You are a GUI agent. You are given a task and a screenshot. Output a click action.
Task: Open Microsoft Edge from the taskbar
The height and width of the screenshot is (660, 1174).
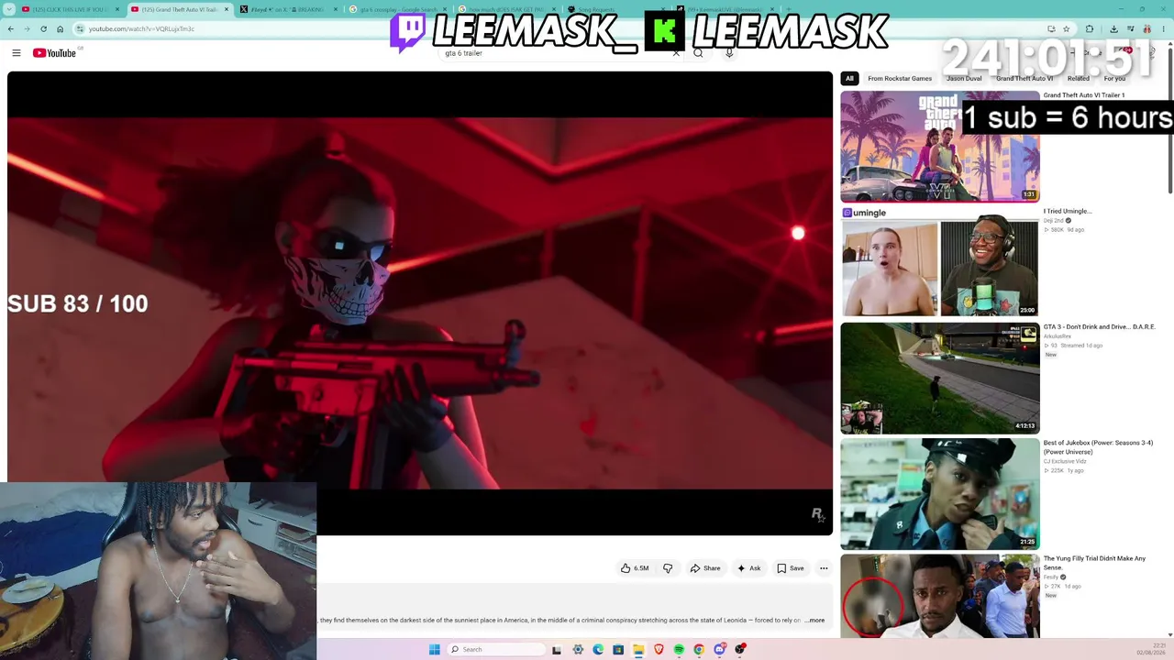point(598,649)
